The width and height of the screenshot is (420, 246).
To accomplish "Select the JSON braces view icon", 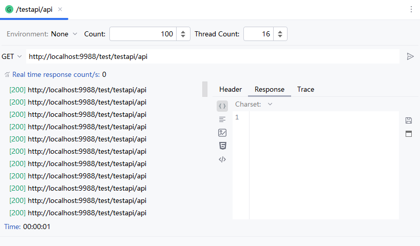I will [x=222, y=106].
